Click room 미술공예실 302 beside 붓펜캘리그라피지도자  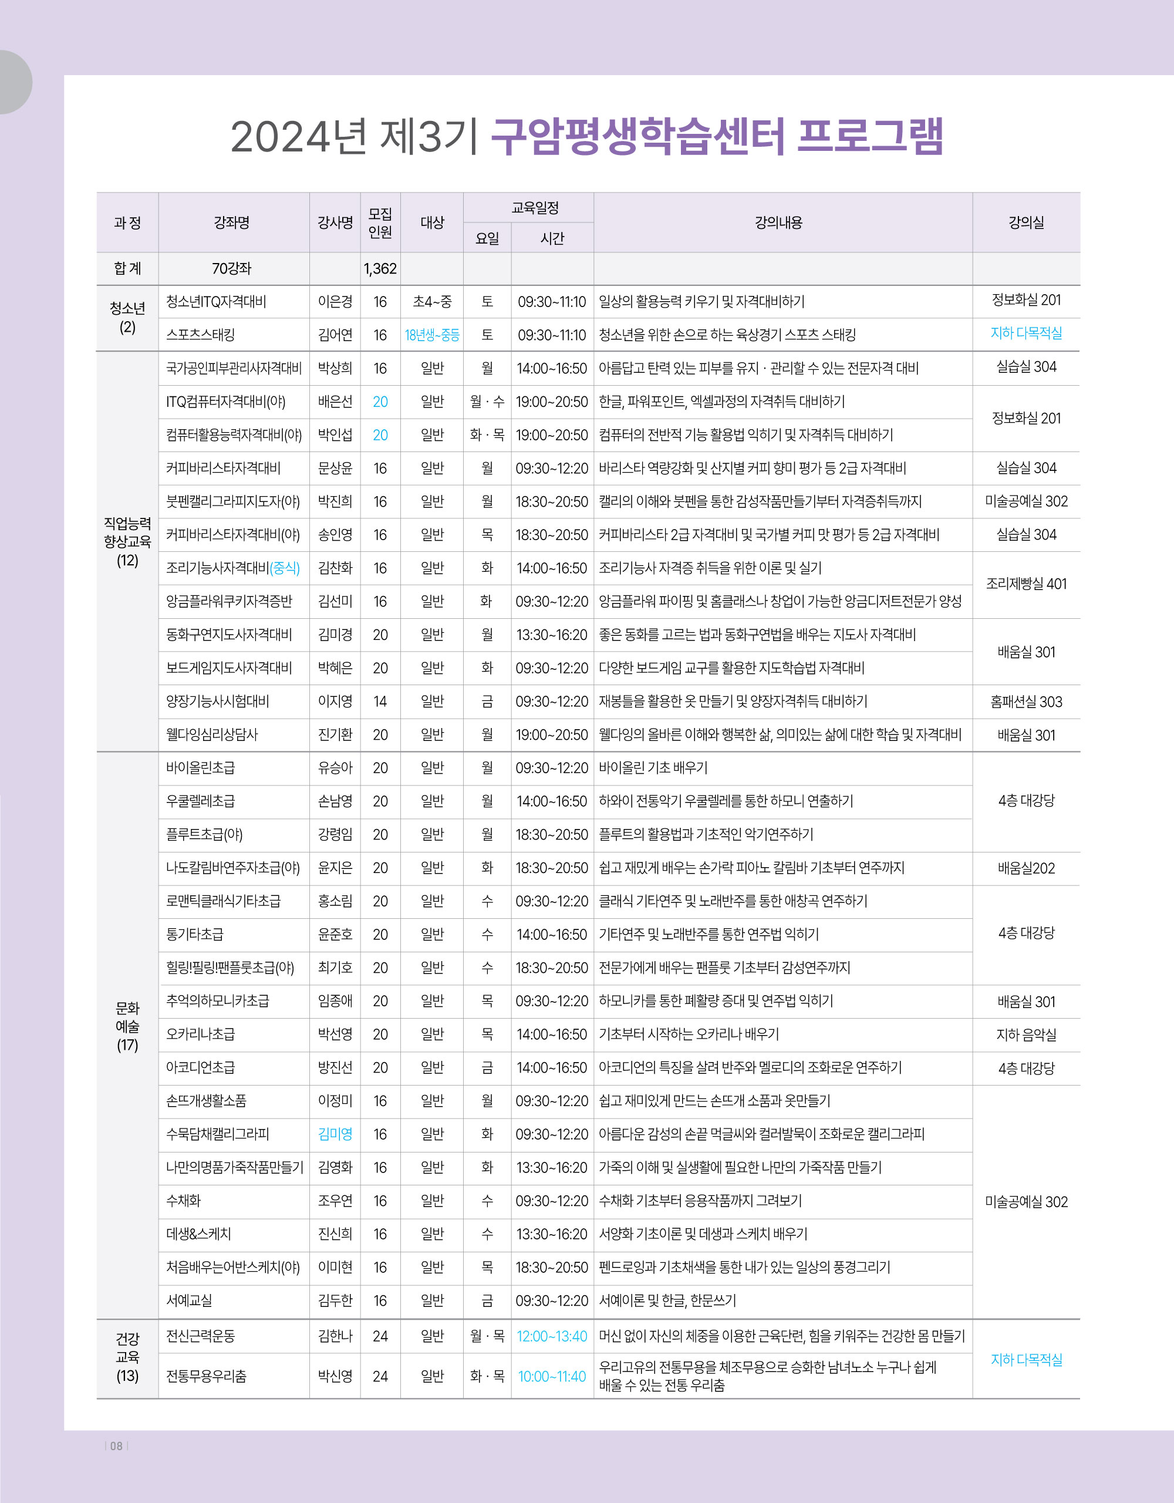point(1026,502)
